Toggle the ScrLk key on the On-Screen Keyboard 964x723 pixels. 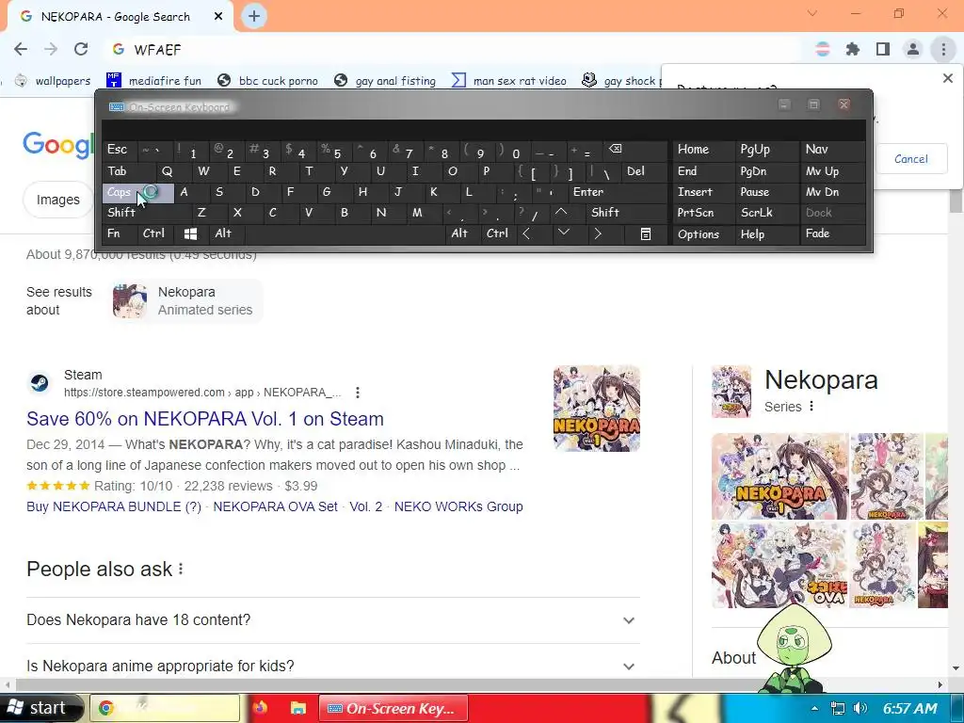pos(766,213)
